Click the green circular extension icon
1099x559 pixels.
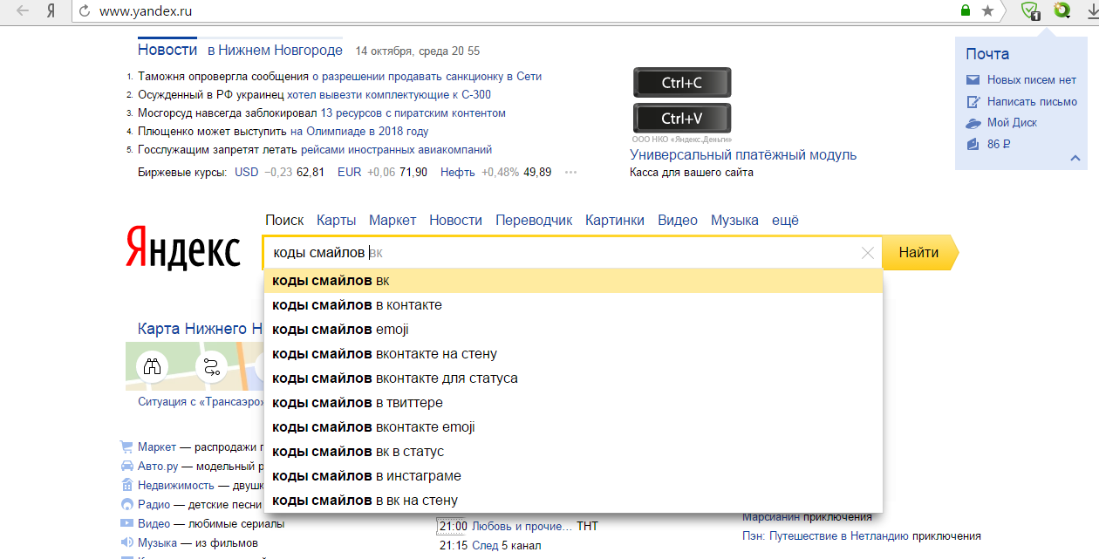pos(1061,10)
